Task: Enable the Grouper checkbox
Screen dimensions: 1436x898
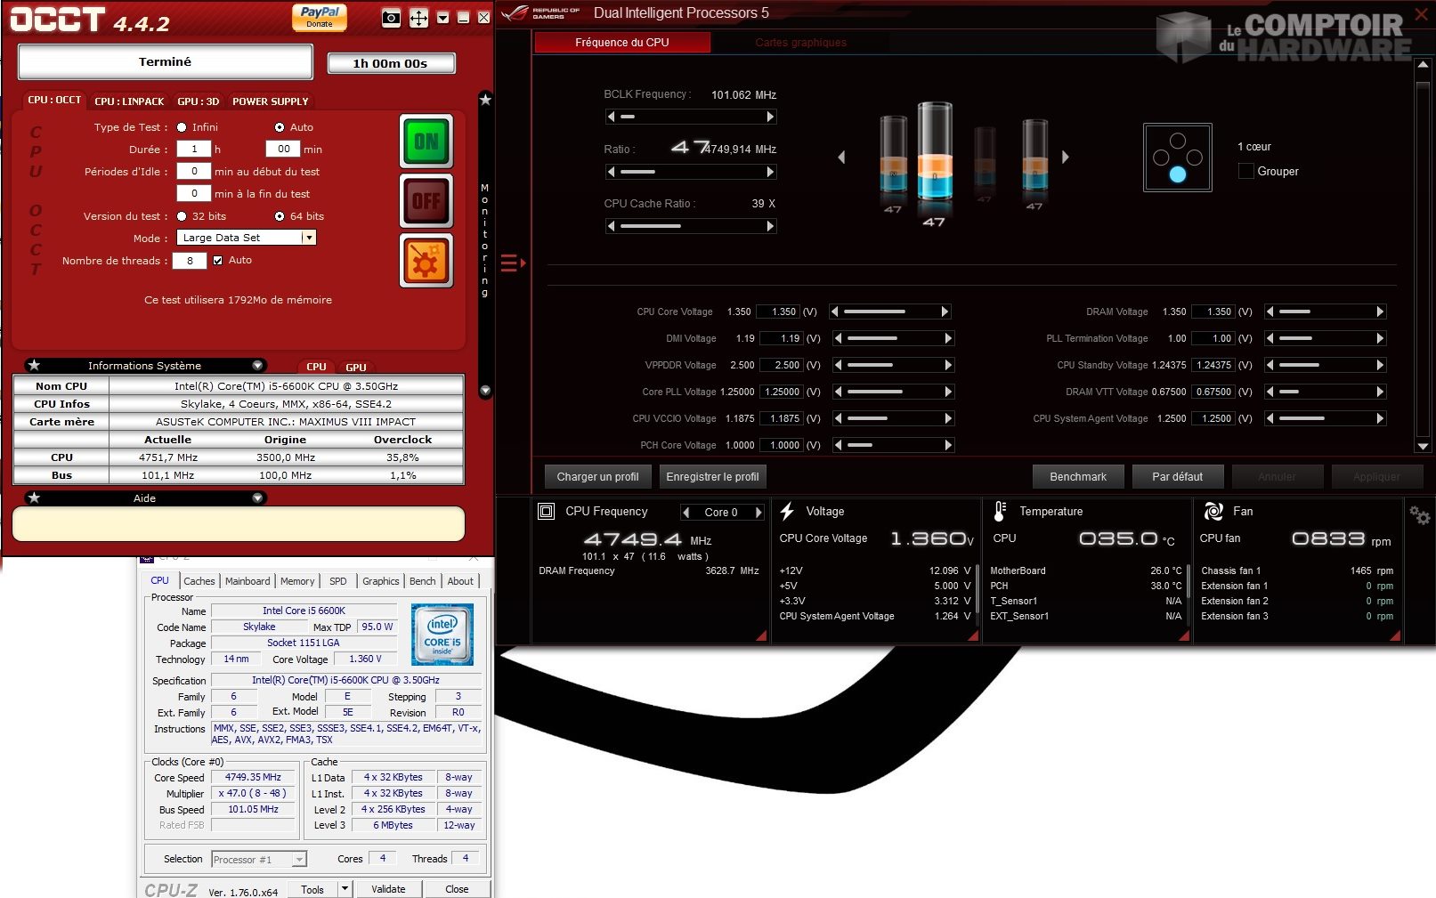Action: click(x=1246, y=171)
